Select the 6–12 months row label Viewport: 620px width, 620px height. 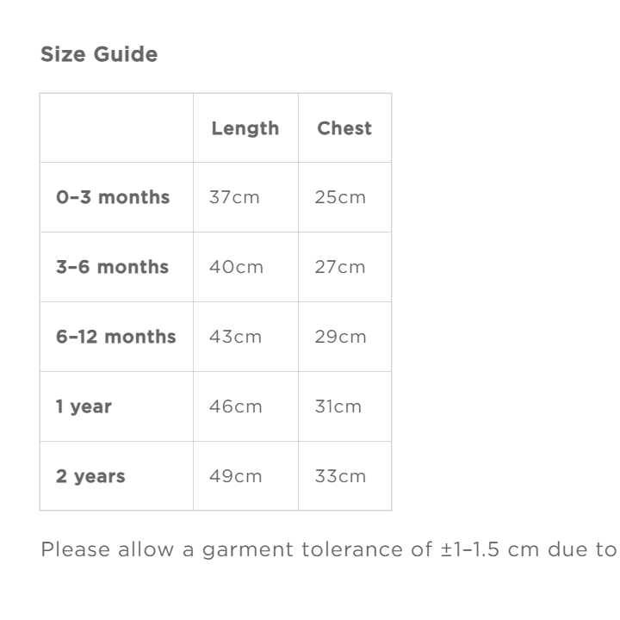click(116, 337)
